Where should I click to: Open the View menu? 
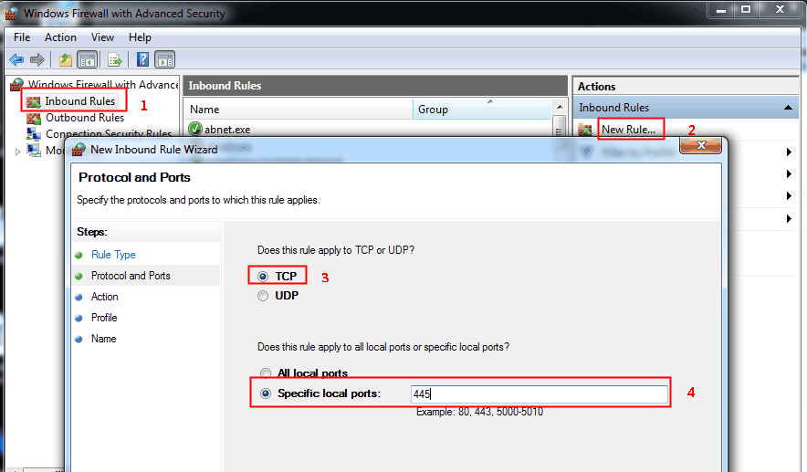click(102, 37)
